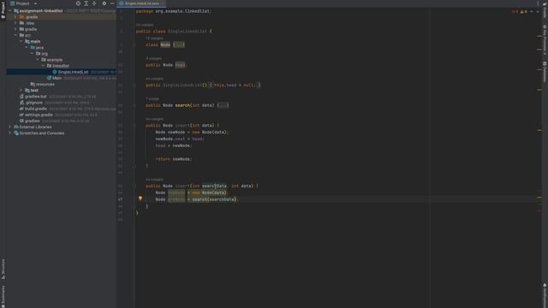Click the Select Opened File target icon
548x308 pixels.
78,3
